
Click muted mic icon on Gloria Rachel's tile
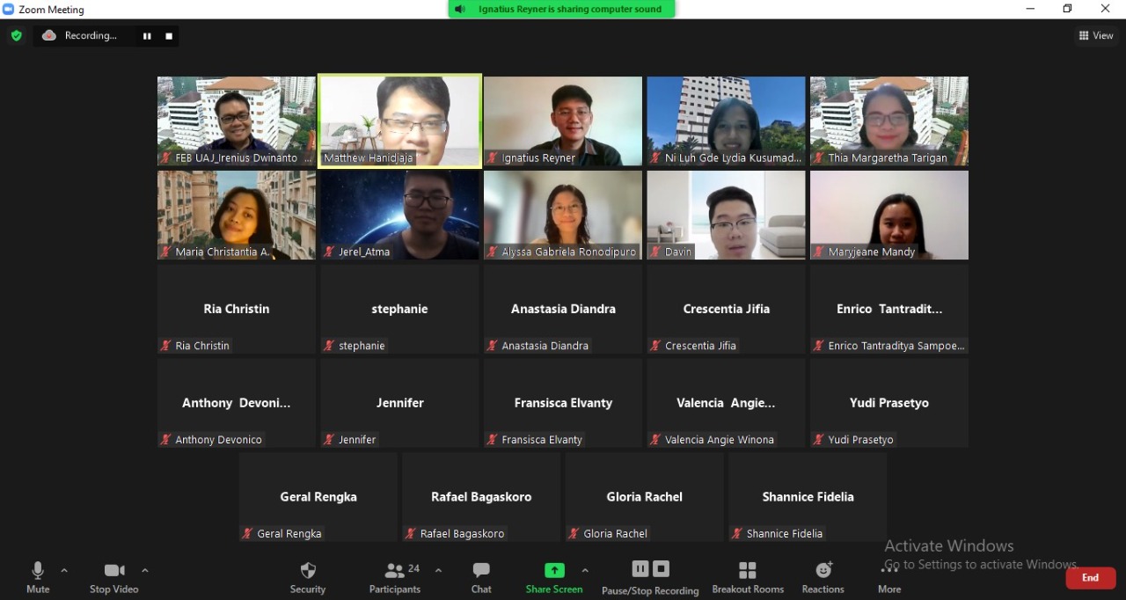574,534
